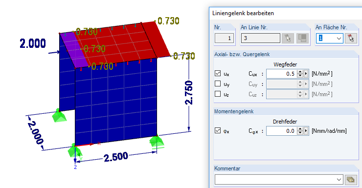Select green support at right front corner
The image size is (362, 188).
point(157,142)
